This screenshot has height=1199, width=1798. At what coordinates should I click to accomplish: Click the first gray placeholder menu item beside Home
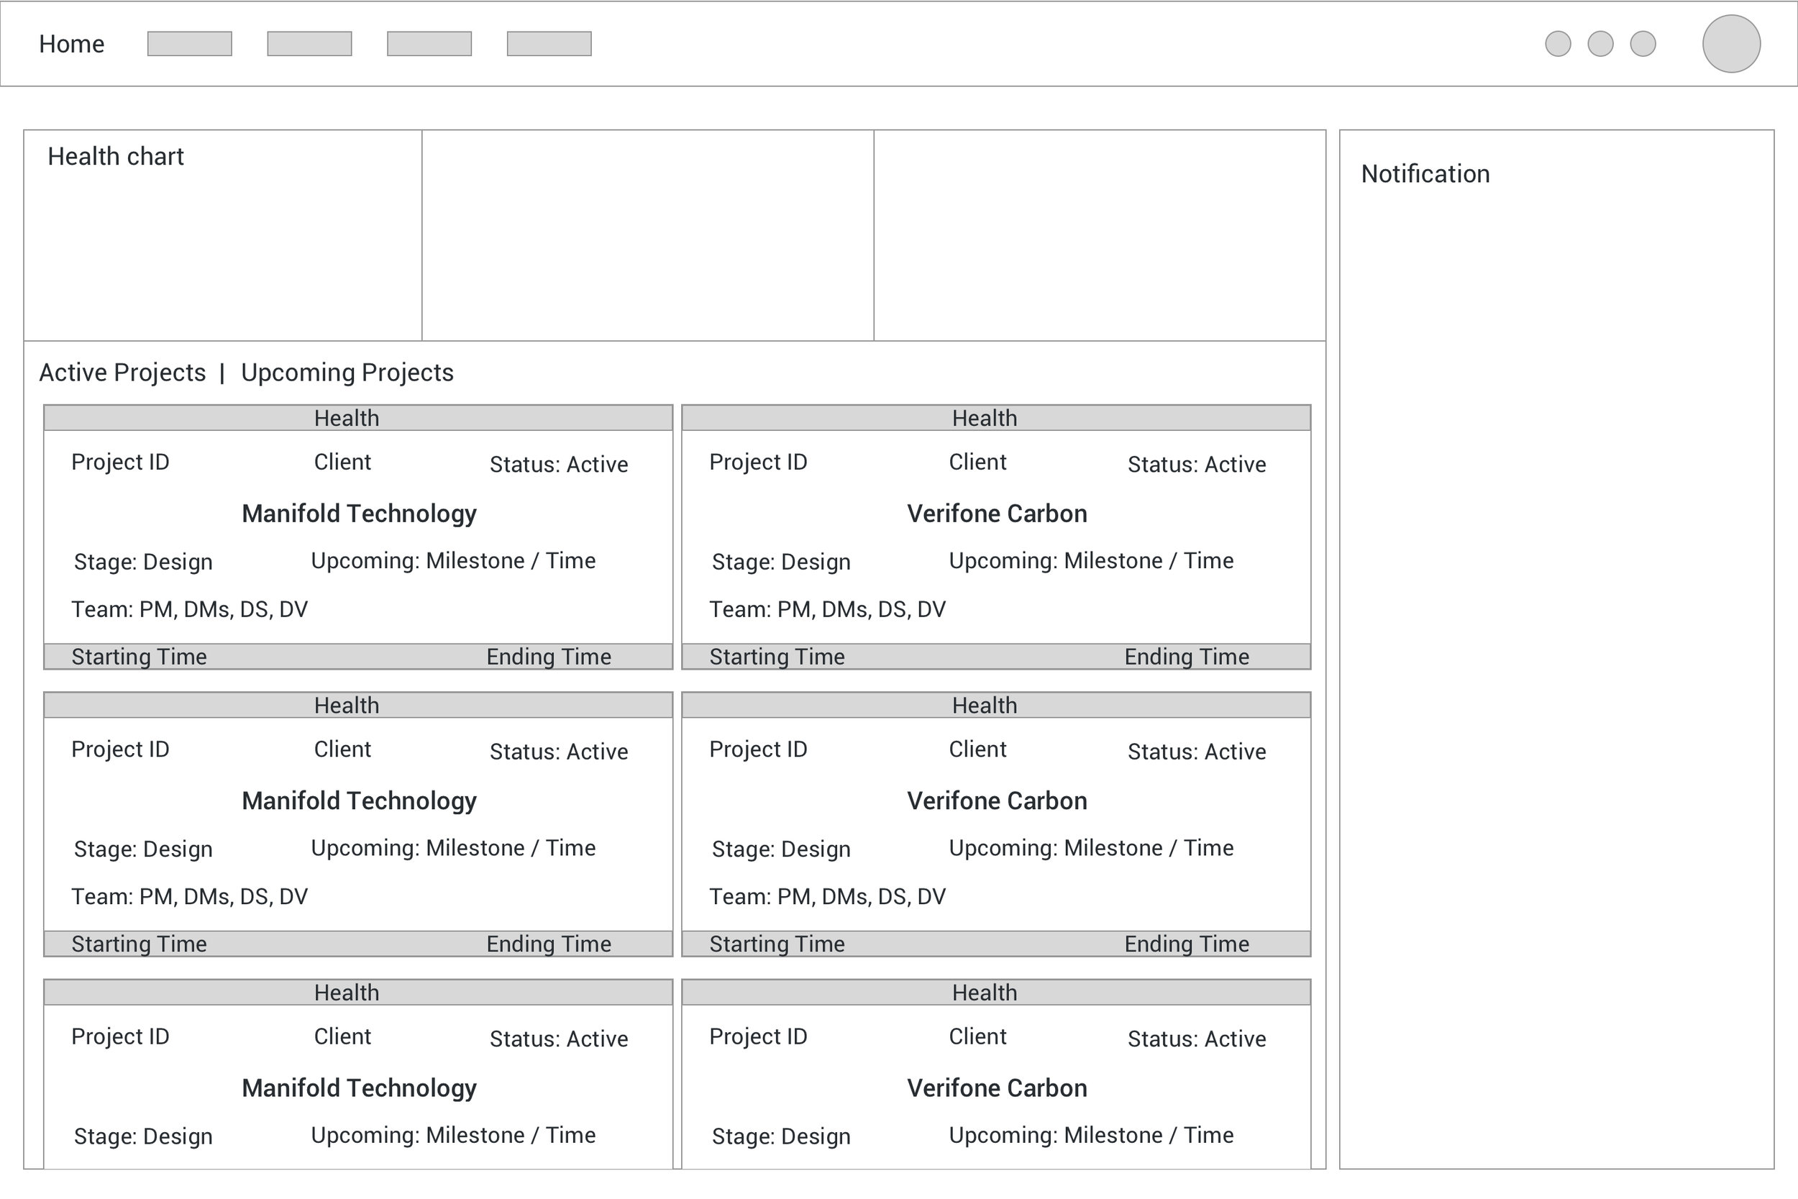click(x=190, y=44)
